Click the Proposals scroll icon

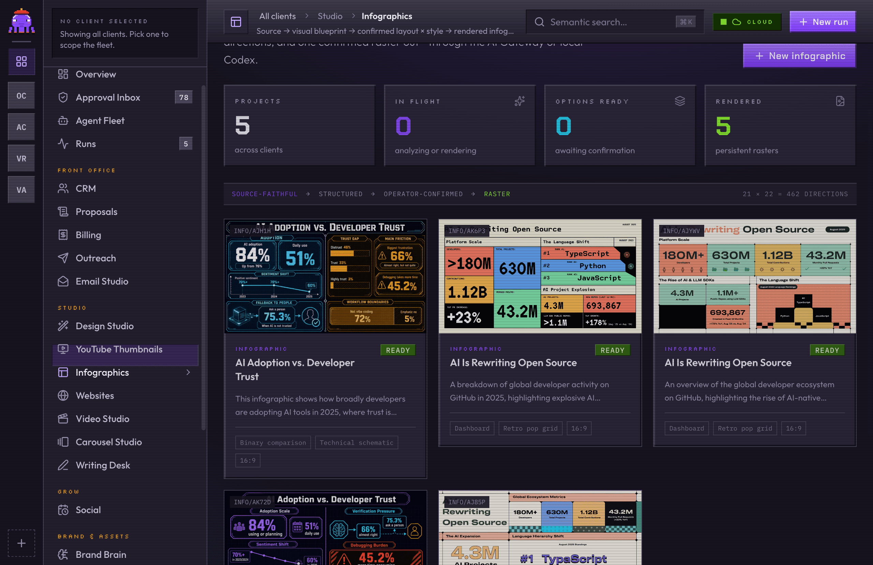pos(63,212)
